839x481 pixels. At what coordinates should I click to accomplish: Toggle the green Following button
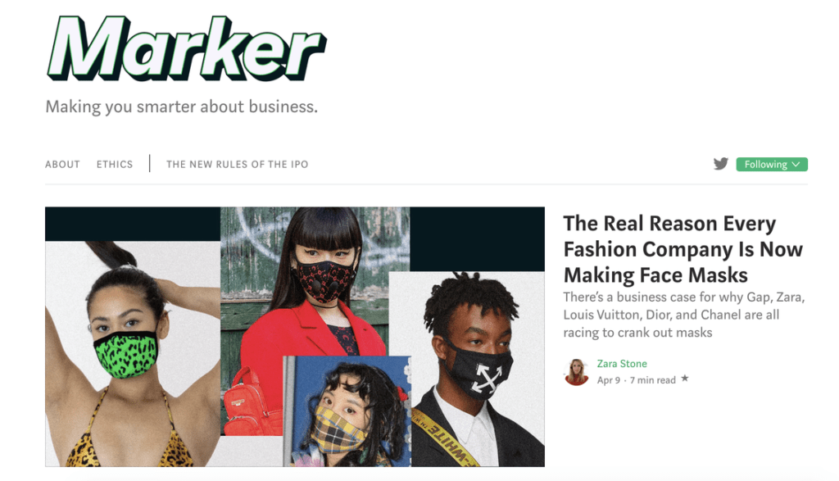tap(772, 164)
